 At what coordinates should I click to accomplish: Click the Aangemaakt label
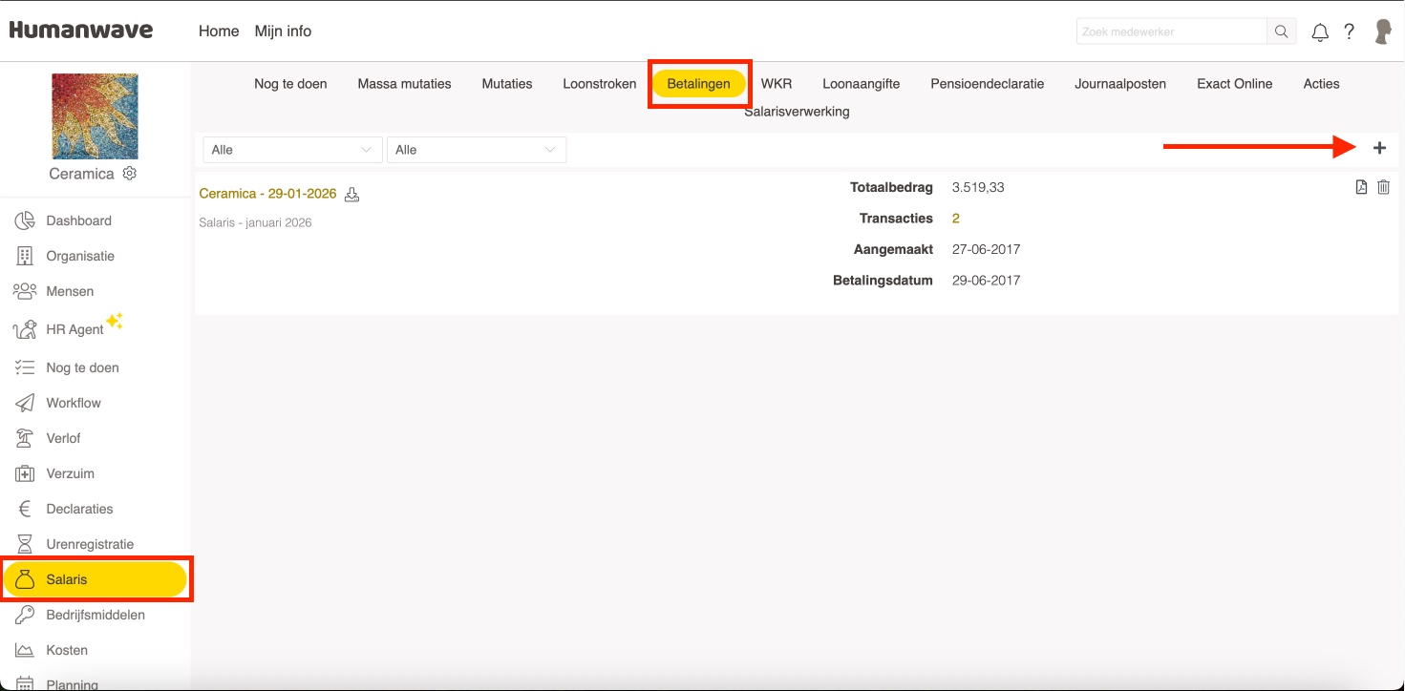point(893,250)
